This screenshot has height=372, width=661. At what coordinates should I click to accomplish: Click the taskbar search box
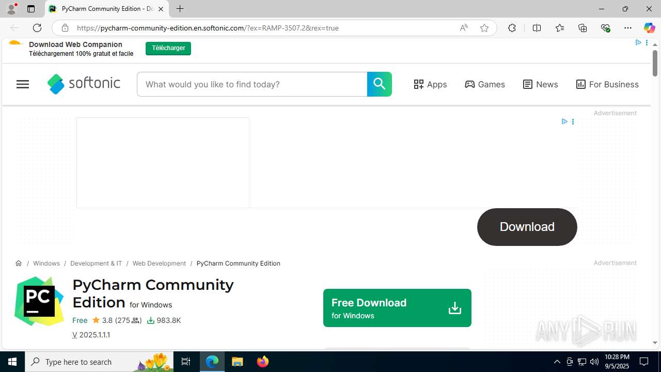point(99,362)
